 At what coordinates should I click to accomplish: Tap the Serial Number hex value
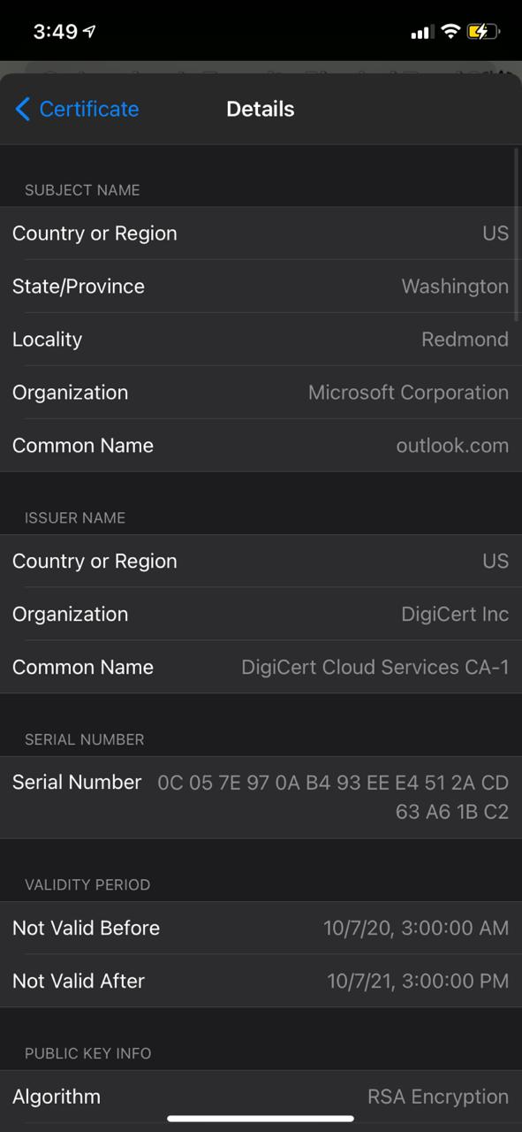tap(333, 797)
